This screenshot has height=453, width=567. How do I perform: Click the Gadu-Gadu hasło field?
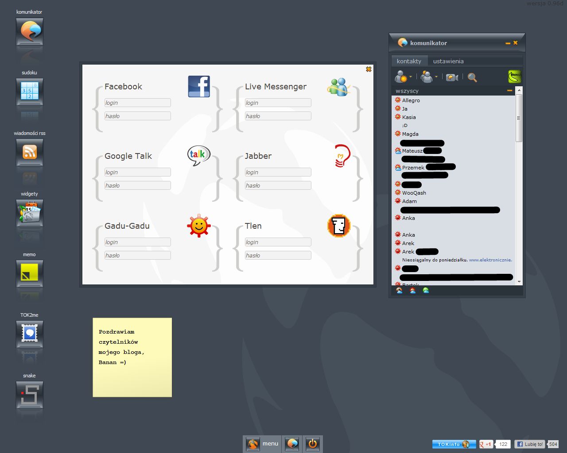[137, 255]
